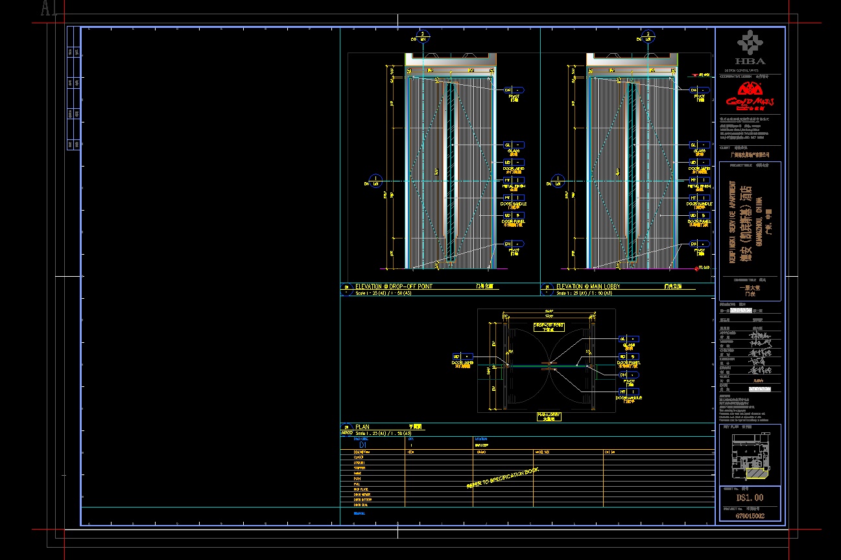
Task: Select MT metal finish tag in drop-off elevation
Action: click(x=514, y=180)
